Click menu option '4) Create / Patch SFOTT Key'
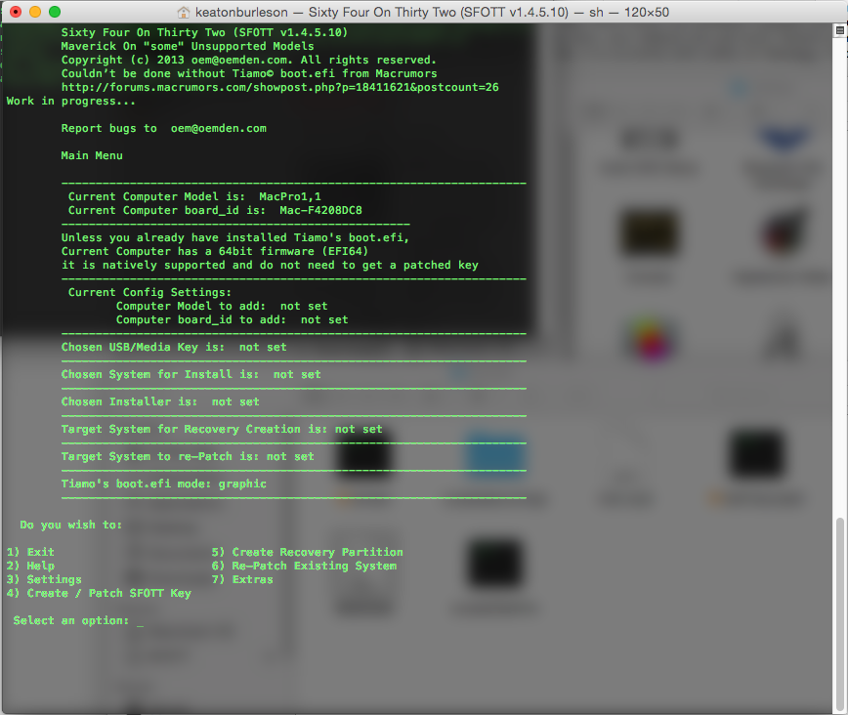This screenshot has width=848, height=715. pos(99,593)
